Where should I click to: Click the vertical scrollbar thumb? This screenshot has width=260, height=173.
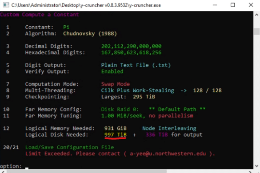pyautogui.click(x=257, y=31)
